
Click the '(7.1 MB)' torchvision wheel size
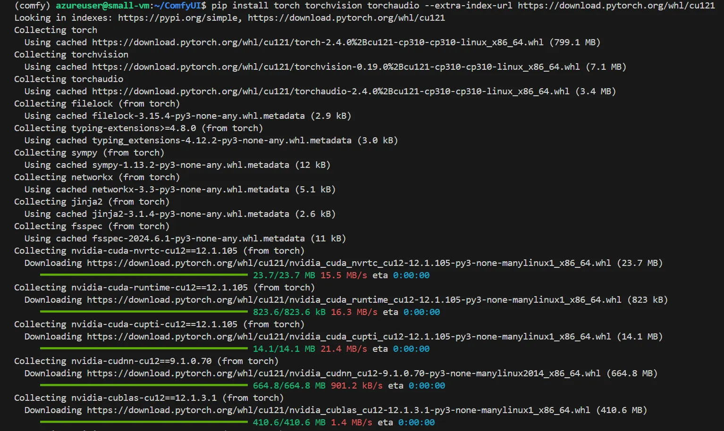[x=606, y=67]
